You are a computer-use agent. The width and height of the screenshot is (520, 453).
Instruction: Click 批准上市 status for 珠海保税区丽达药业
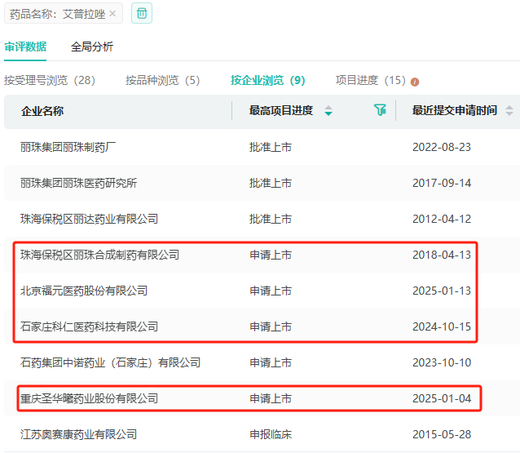coord(271,219)
